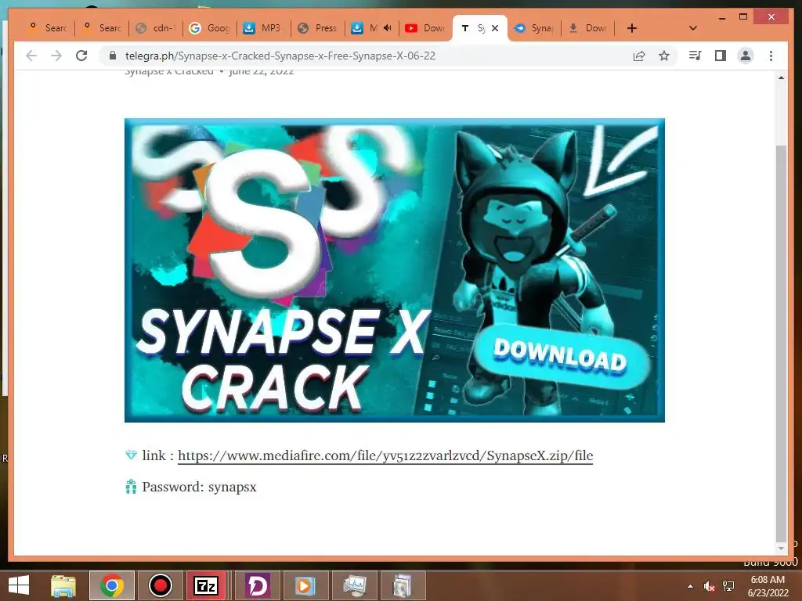Switch to the 'Syna' tab
802x601 pixels.
coord(534,28)
